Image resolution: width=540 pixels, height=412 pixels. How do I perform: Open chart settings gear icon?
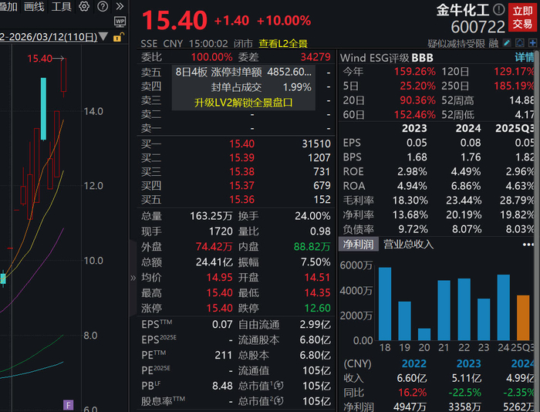pyautogui.click(x=84, y=6)
